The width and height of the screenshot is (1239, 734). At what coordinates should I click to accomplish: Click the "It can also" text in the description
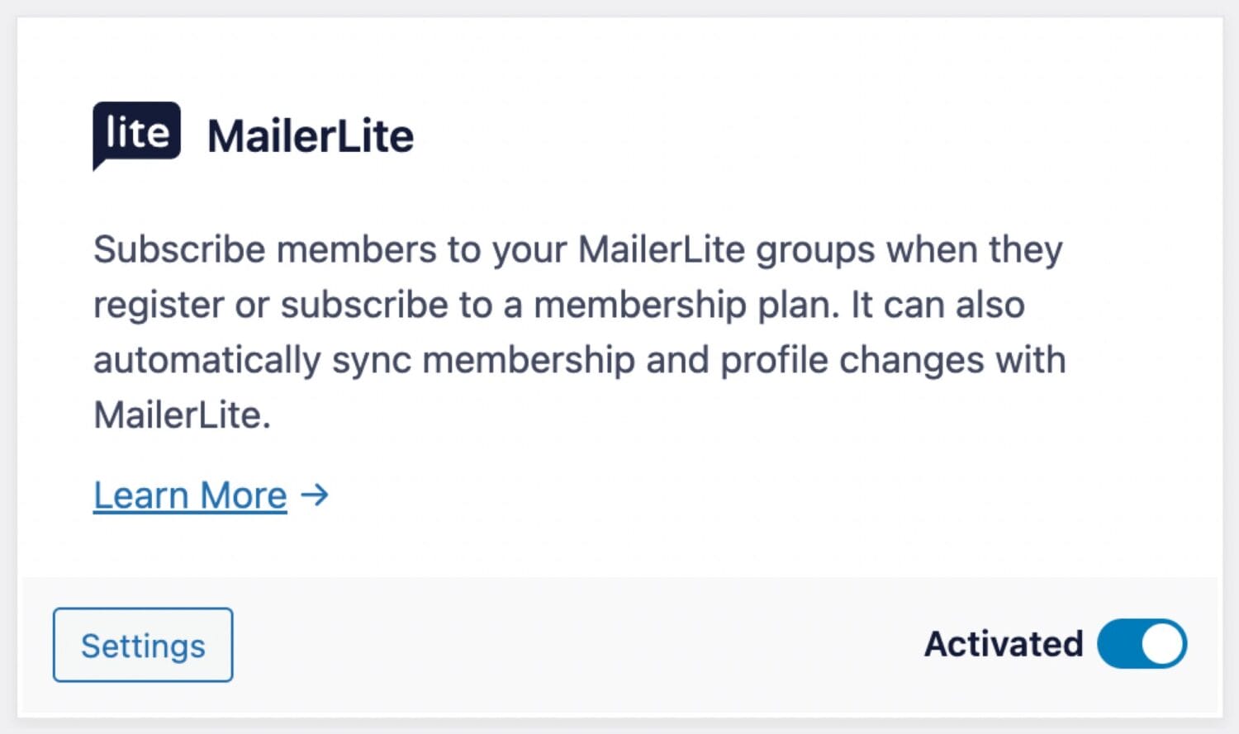pos(938,305)
